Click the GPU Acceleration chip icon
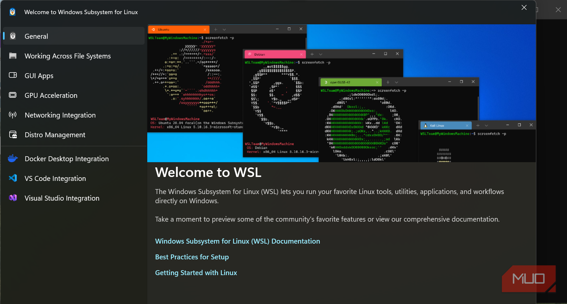Image resolution: width=567 pixels, height=304 pixels. coord(13,95)
